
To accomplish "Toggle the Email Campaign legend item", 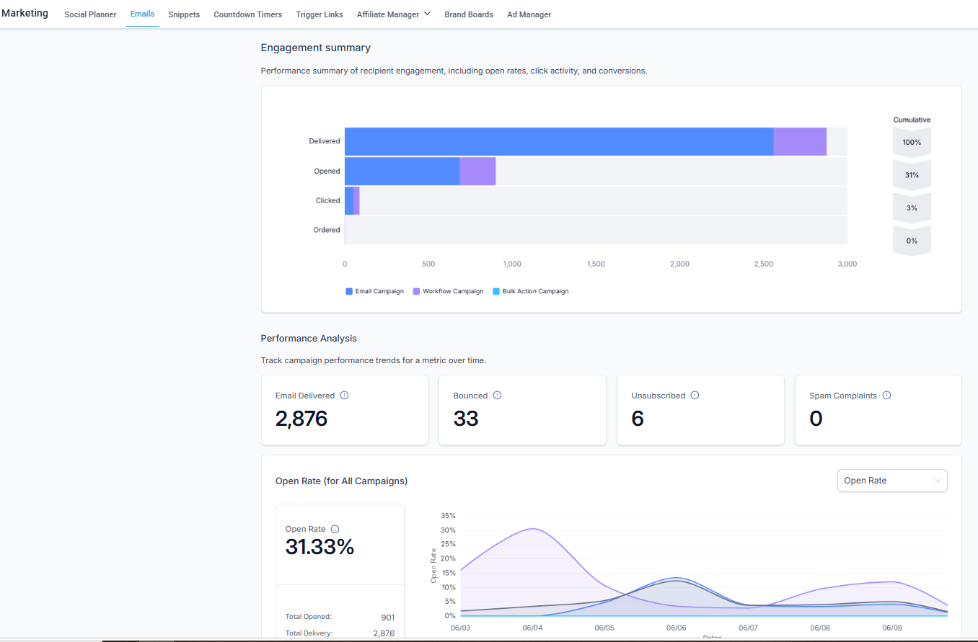I will (x=374, y=291).
